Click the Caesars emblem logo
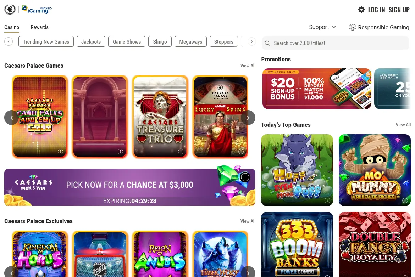This screenshot has width=415, height=277. pyautogui.click(x=10, y=10)
